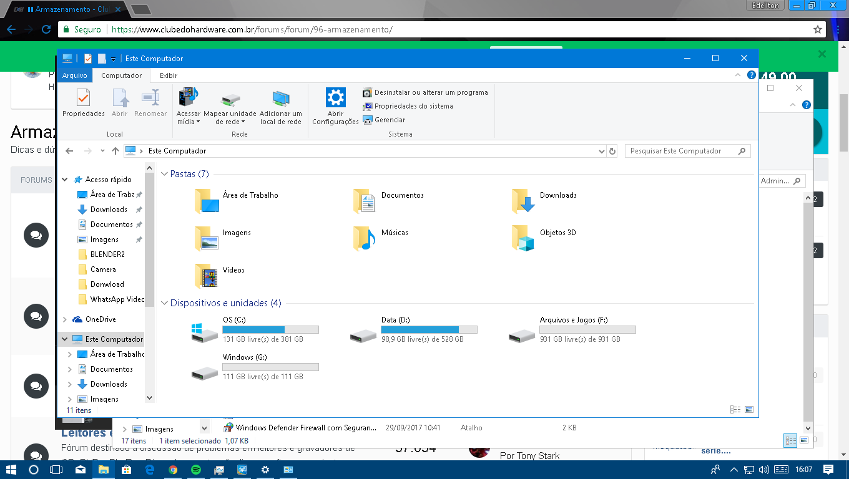Open Microsoft Edge from taskbar
This screenshot has height=479, width=849.
[150, 470]
